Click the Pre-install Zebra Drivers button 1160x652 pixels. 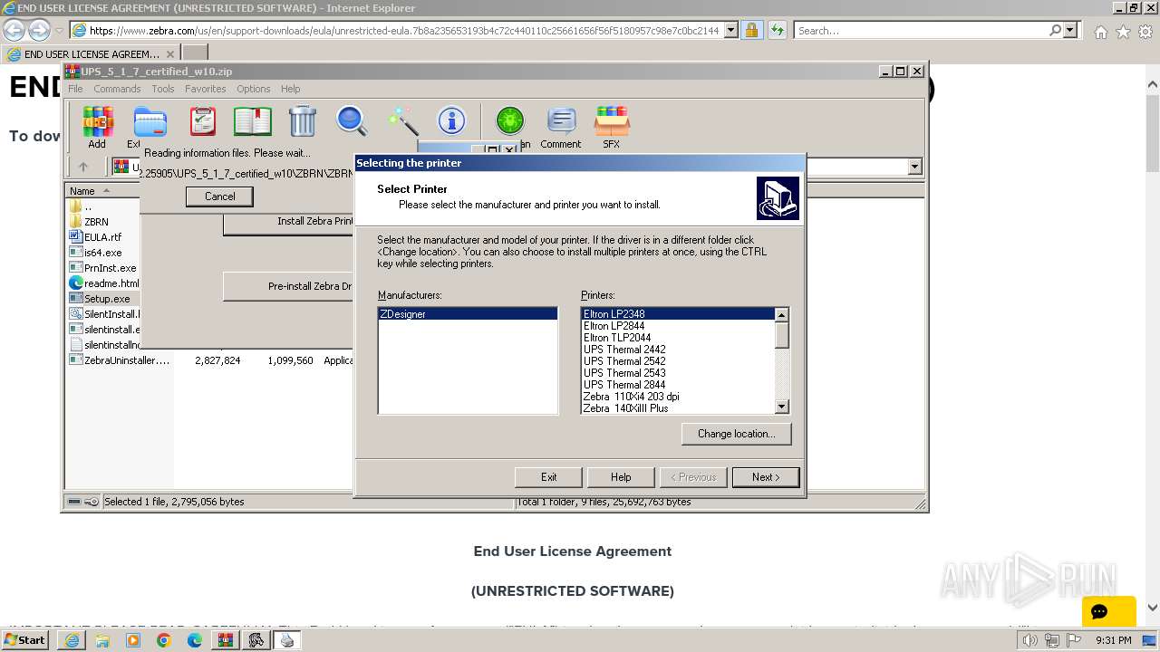(x=288, y=286)
